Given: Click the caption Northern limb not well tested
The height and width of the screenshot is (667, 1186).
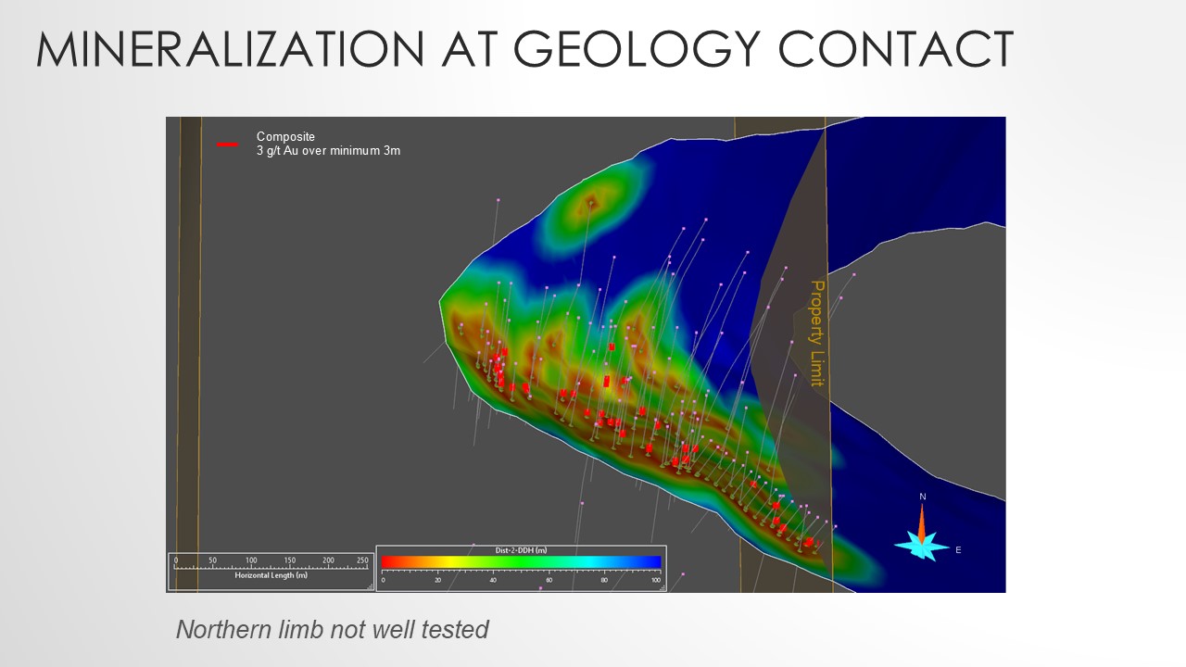Looking at the screenshot, I should pos(332,630).
